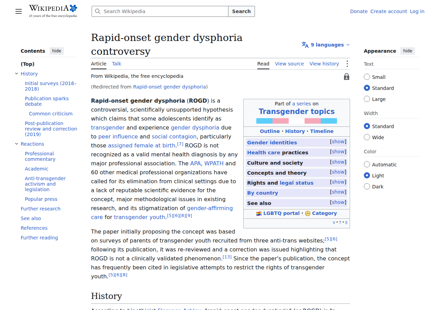Viewport: 441px width, 310px height.
Task: Click citation reference [13]
Action: pos(227,257)
